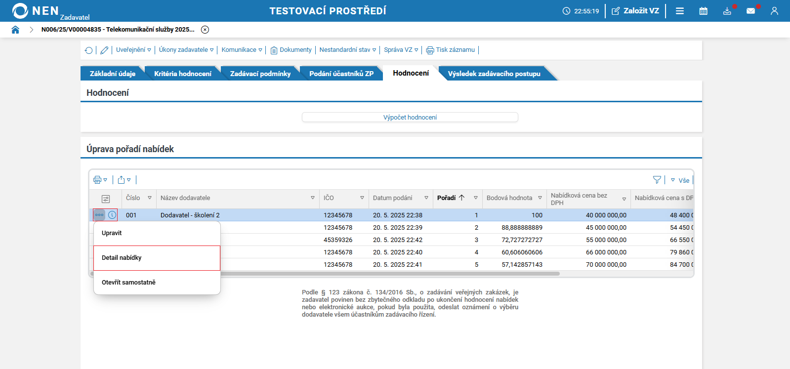Switch to Kritéria hodnocení tab

pos(183,74)
